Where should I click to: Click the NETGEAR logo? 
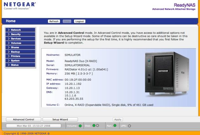click(x=20, y=6)
